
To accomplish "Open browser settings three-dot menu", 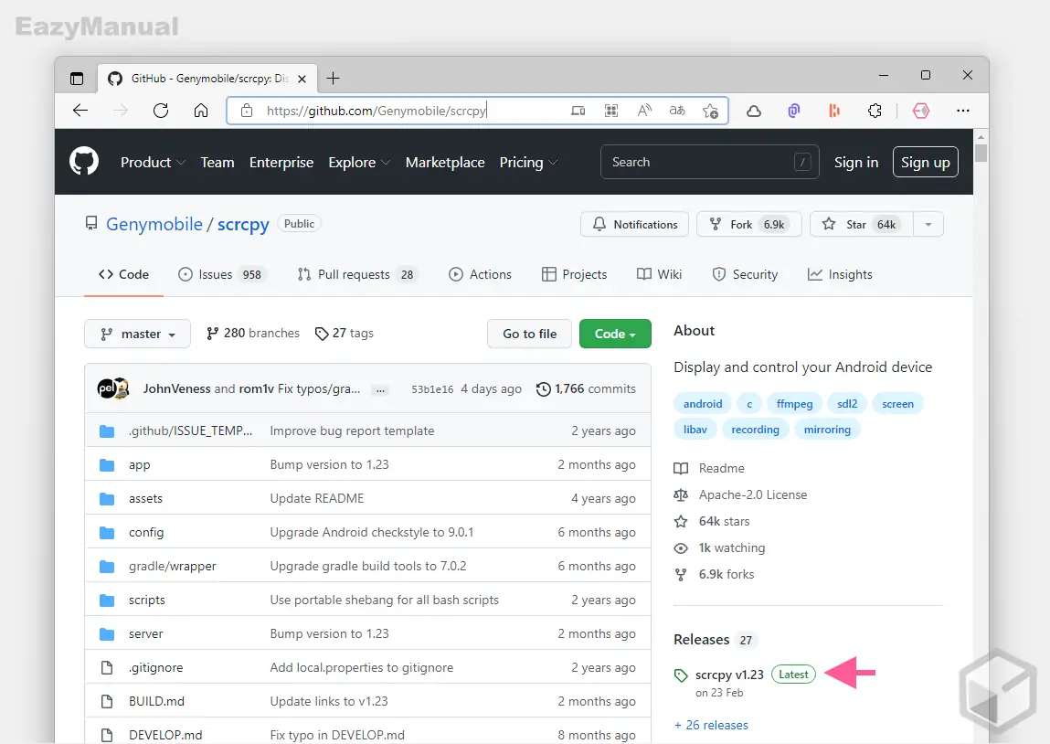I will [x=962, y=111].
